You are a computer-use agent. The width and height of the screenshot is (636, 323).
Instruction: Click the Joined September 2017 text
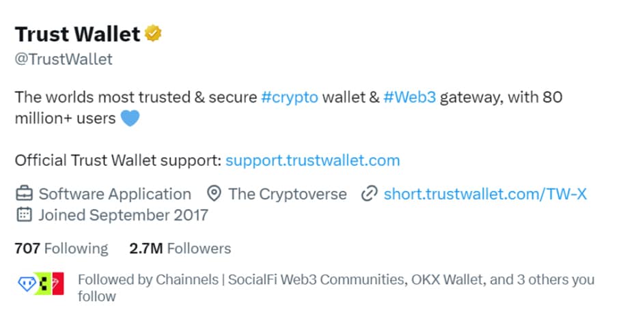pyautogui.click(x=123, y=215)
